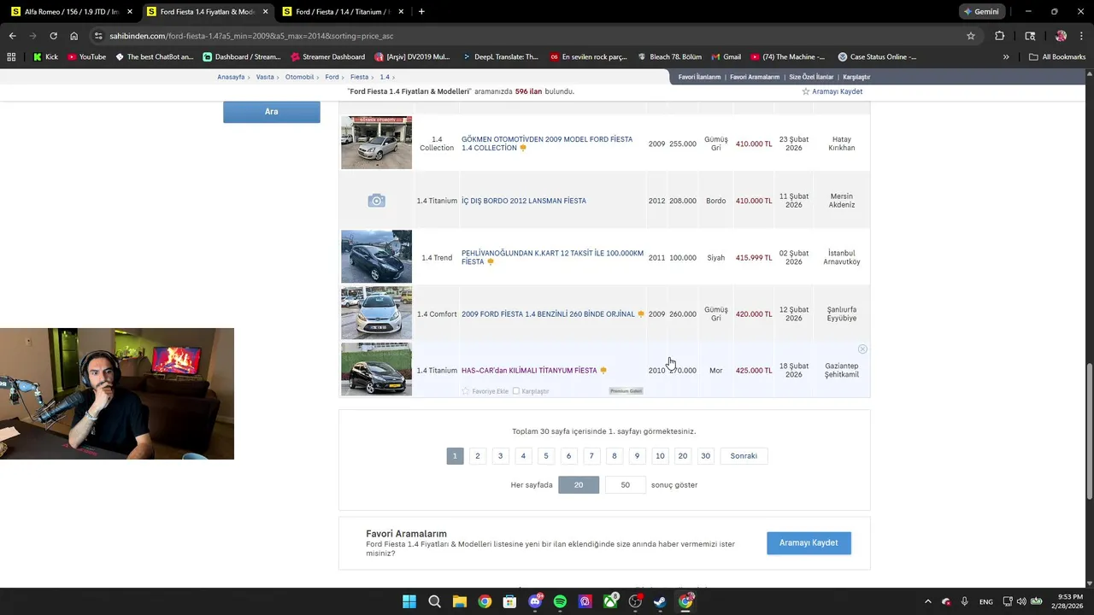The width and height of the screenshot is (1094, 615).
Task: Show 50 results per page
Action: click(626, 485)
